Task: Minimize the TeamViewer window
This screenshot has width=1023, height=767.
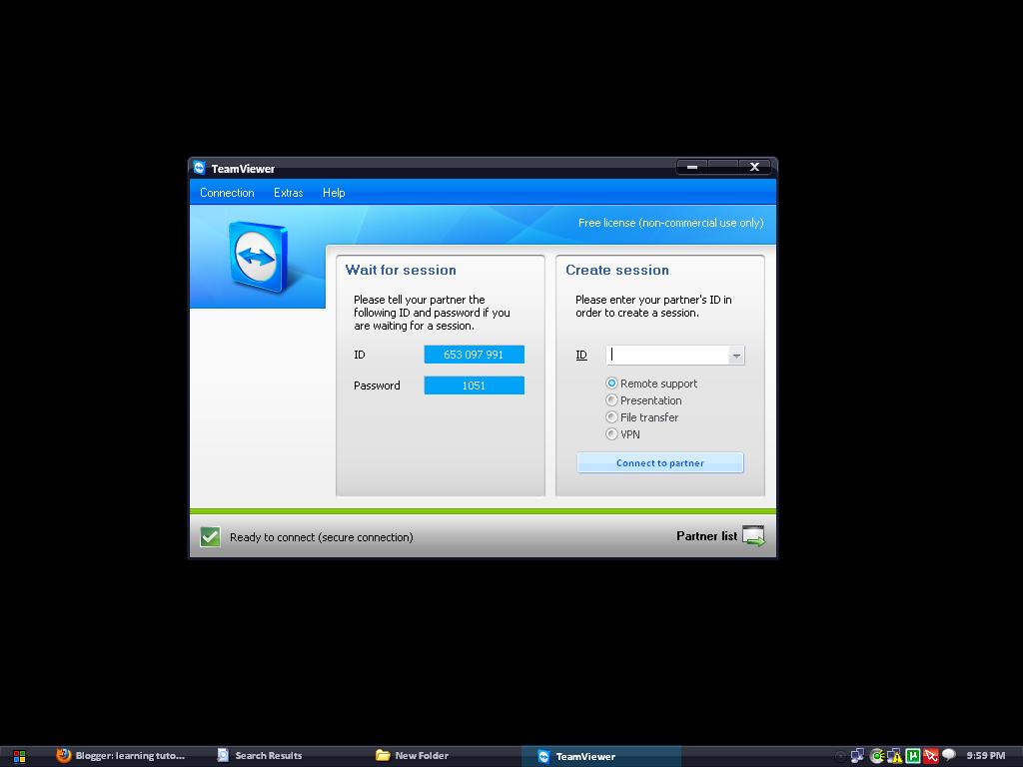Action: (x=692, y=167)
